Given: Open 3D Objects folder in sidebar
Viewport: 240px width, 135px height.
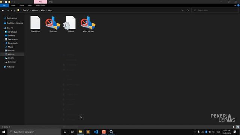Looking at the screenshot, I should point(12,32).
